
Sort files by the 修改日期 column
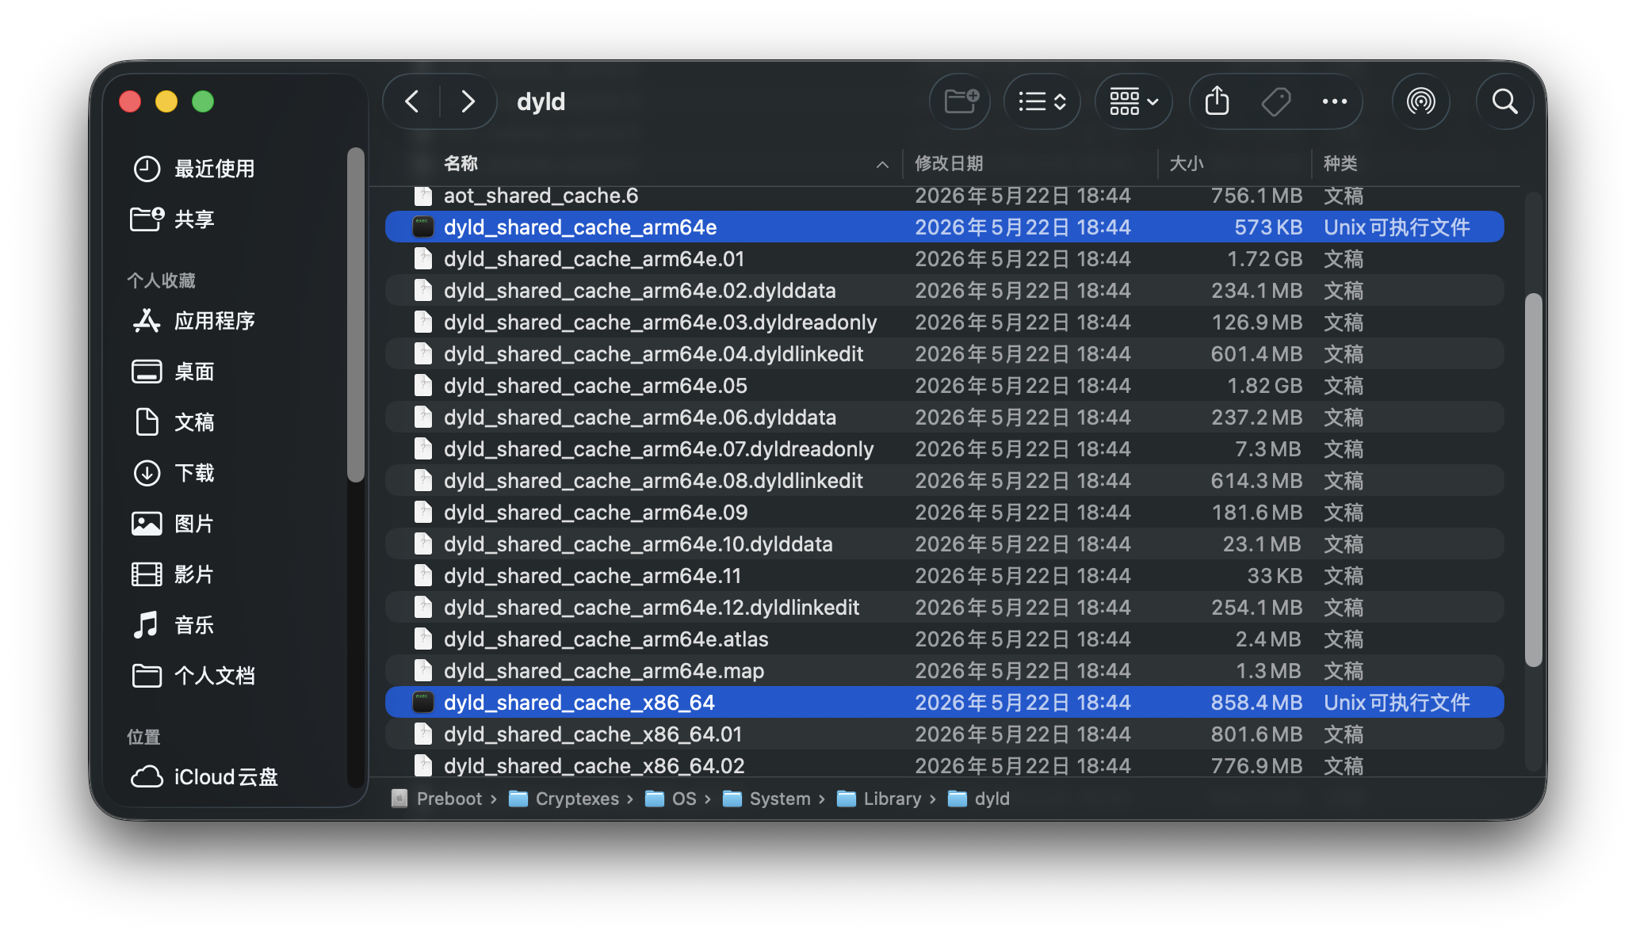click(949, 164)
